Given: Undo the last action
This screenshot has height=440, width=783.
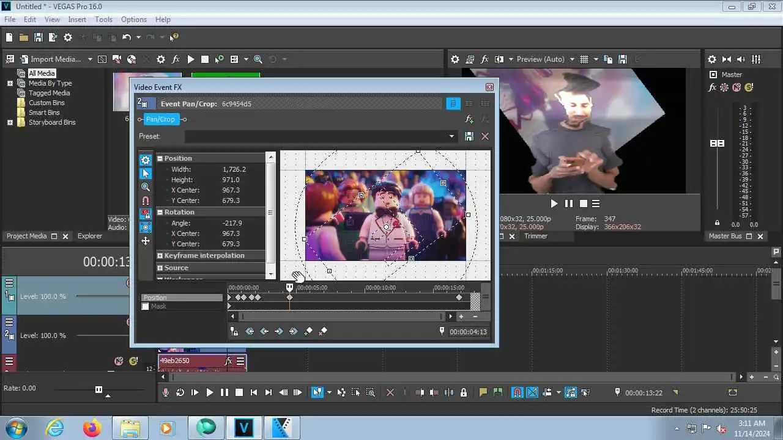Looking at the screenshot, I should tap(127, 37).
